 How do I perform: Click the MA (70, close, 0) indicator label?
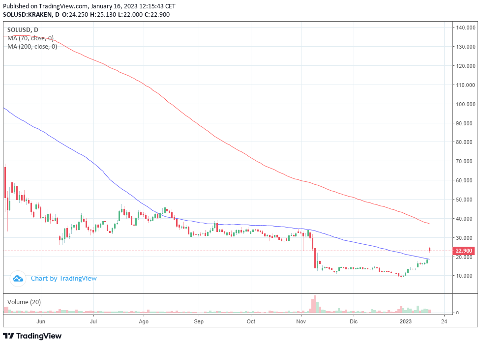coord(30,38)
